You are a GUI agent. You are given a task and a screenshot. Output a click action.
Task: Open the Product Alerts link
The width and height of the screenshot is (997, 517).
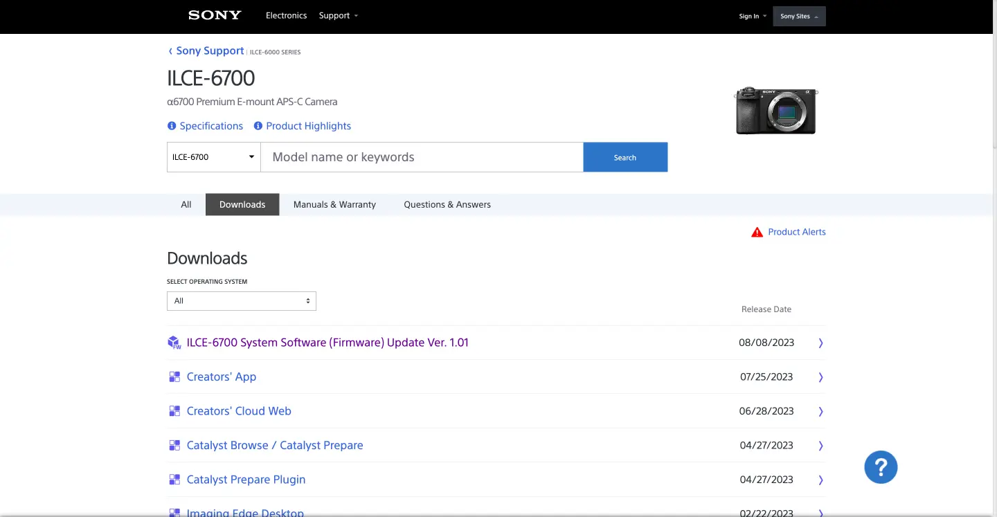(x=797, y=232)
